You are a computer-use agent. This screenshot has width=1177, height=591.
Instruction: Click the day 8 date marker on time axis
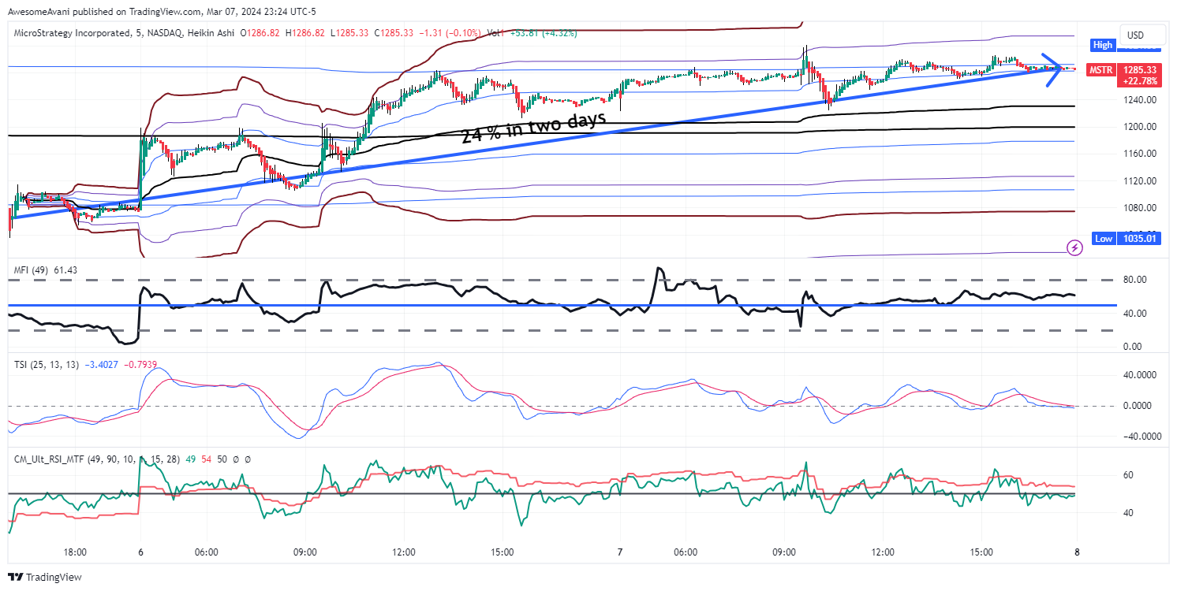[1077, 553]
